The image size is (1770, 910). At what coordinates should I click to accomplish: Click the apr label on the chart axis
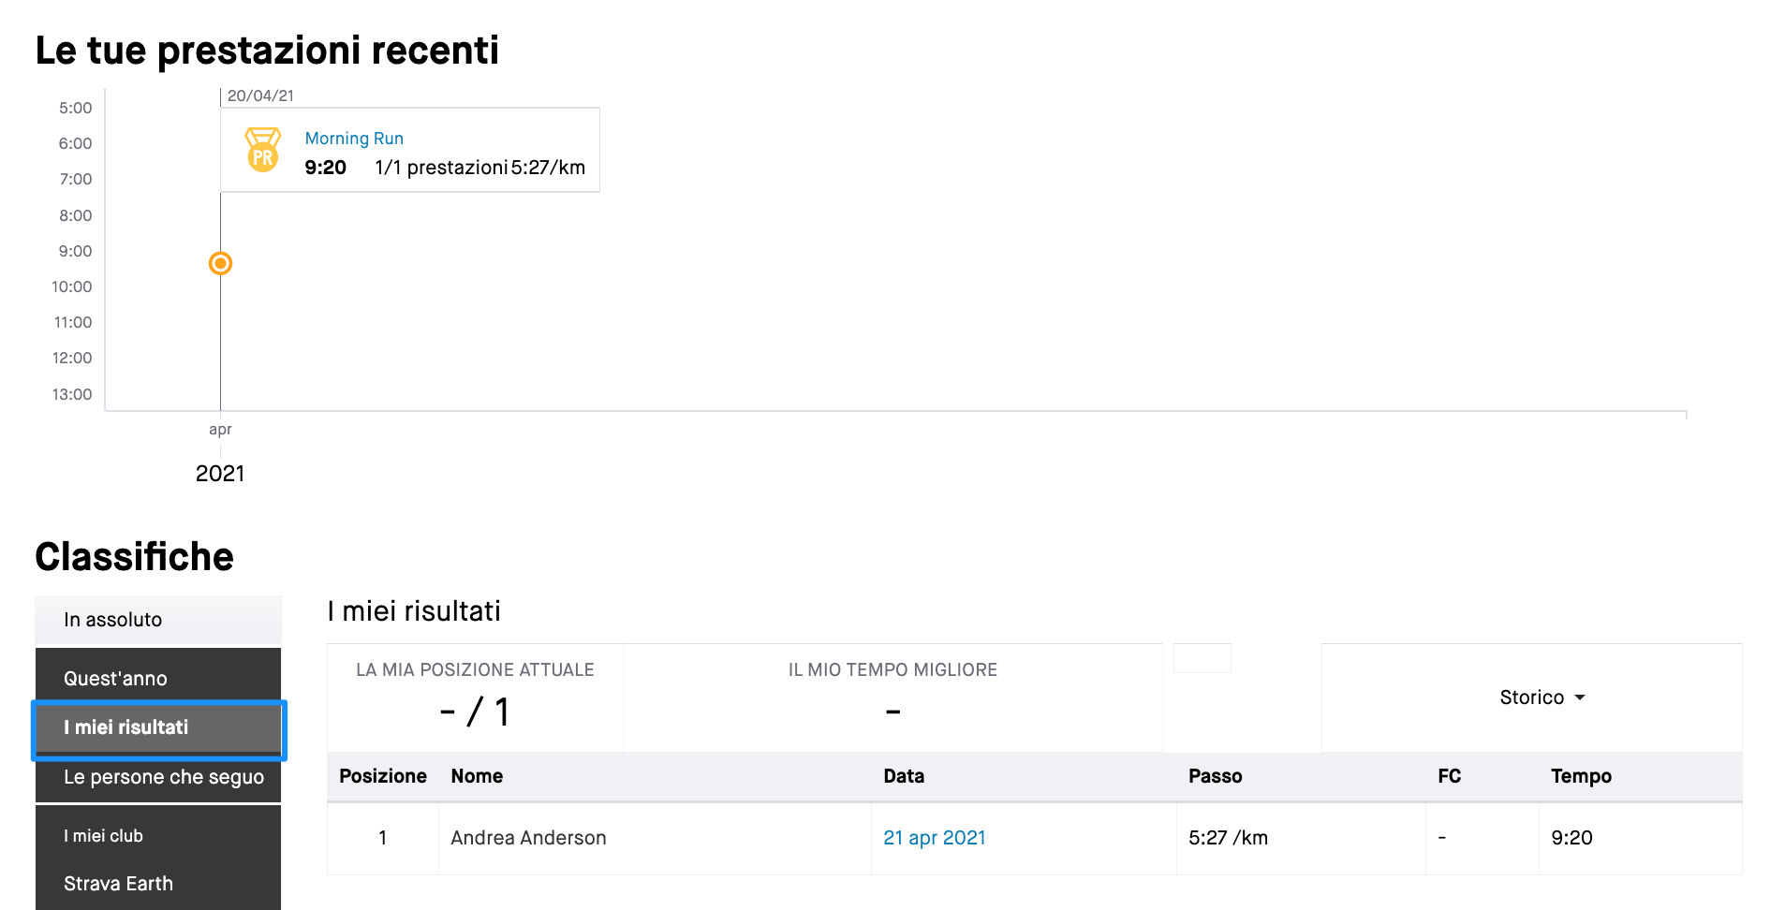[220, 429]
